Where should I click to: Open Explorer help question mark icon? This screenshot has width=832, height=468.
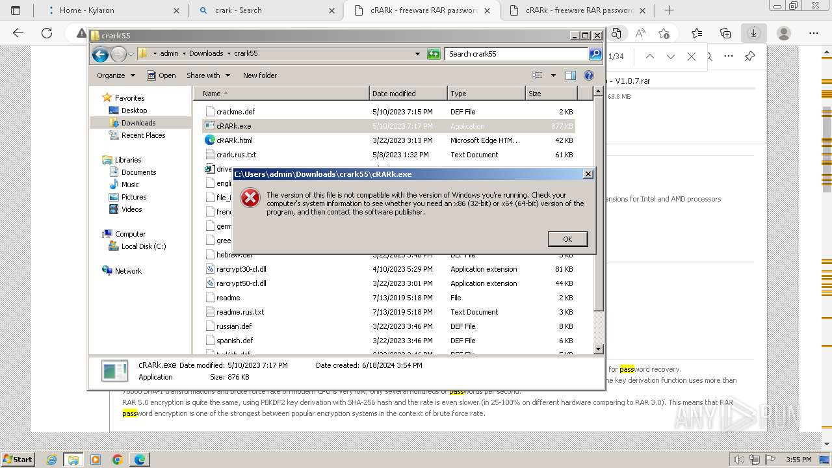point(589,75)
